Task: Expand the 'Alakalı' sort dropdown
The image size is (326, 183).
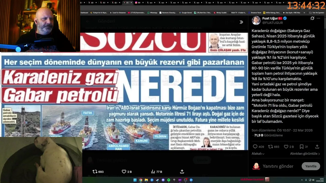Action: tap(258, 154)
